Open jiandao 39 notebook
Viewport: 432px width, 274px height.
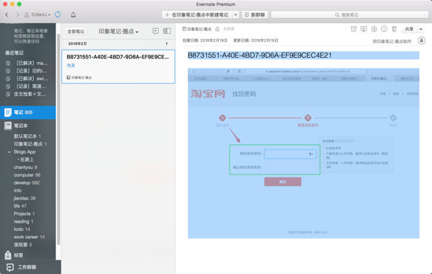pos(24,198)
